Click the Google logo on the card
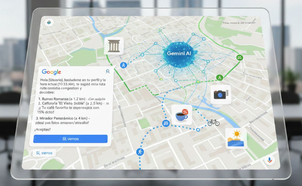The image size is (302, 186). [x=51, y=72]
